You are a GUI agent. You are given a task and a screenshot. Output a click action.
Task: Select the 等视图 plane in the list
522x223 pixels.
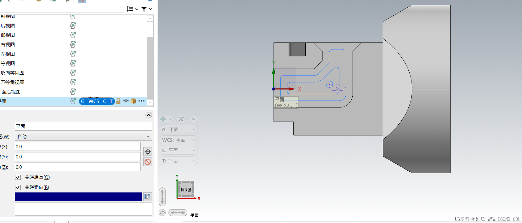coord(8,63)
